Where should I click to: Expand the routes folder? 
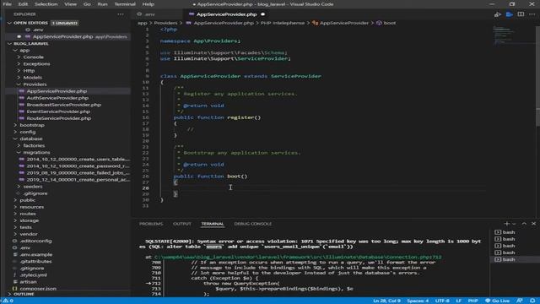tap(15, 214)
